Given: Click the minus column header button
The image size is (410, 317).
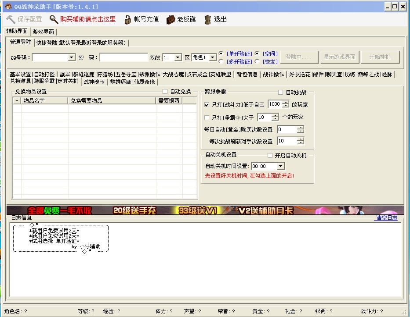Looking at the screenshot, I should 17,101.
